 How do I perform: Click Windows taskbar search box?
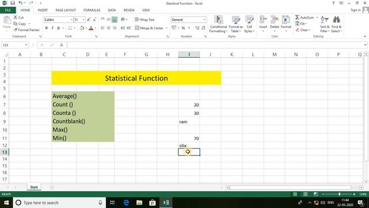59,203
